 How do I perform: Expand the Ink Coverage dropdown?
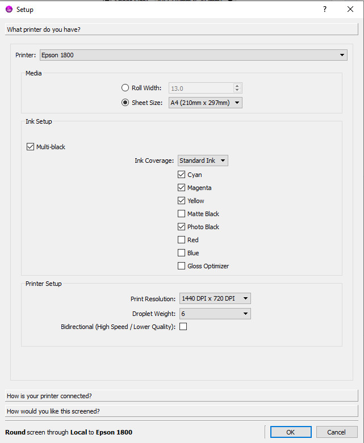(203, 161)
